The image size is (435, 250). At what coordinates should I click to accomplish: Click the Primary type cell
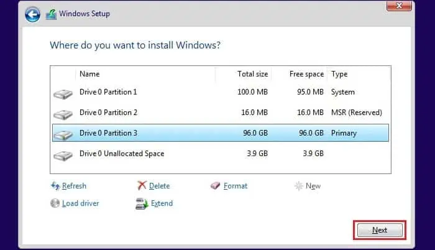coord(344,133)
